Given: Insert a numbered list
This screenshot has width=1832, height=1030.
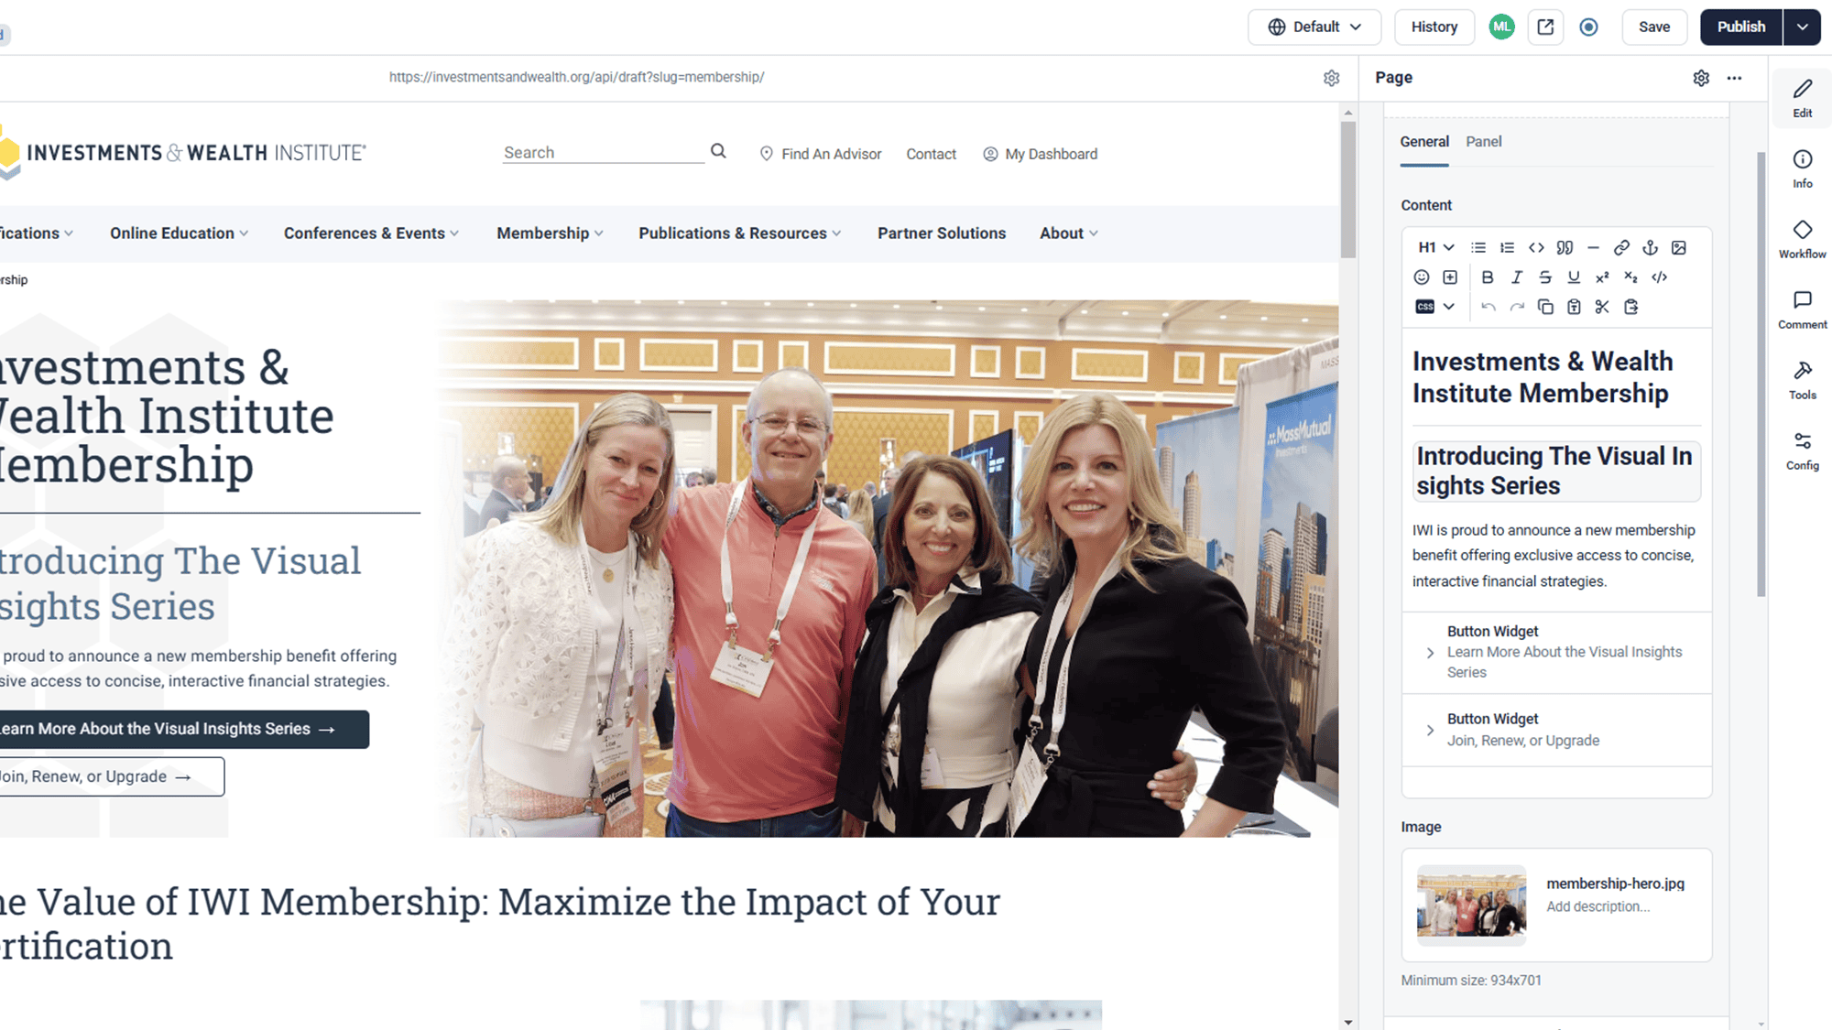Looking at the screenshot, I should [1507, 247].
